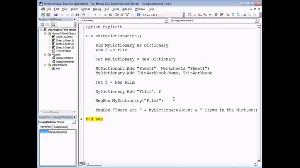Collapse the Microsoft Excel Objects folder
Image resolution: width=300 pixels, height=168 pixels.
[45, 33]
